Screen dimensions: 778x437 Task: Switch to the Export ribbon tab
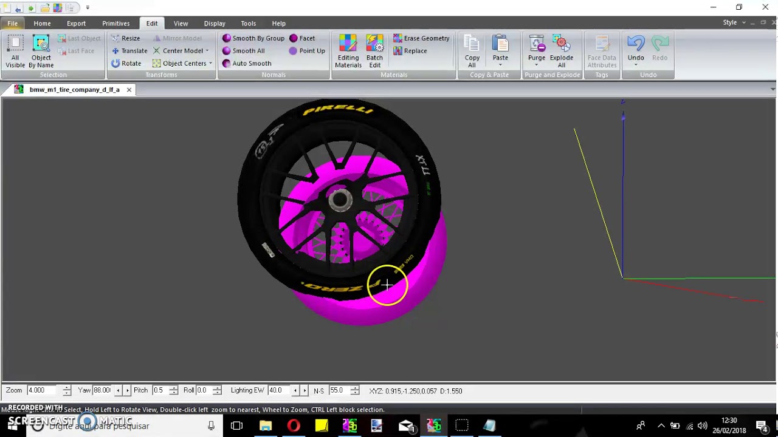pyautogui.click(x=76, y=23)
